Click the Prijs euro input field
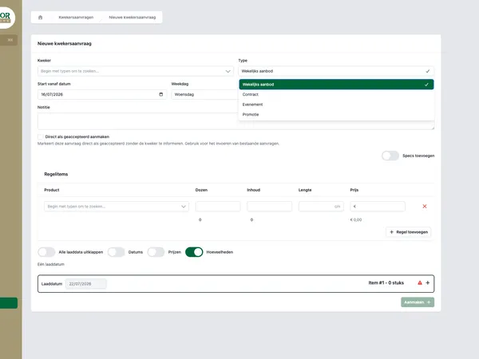The image size is (479, 359). pos(378,207)
